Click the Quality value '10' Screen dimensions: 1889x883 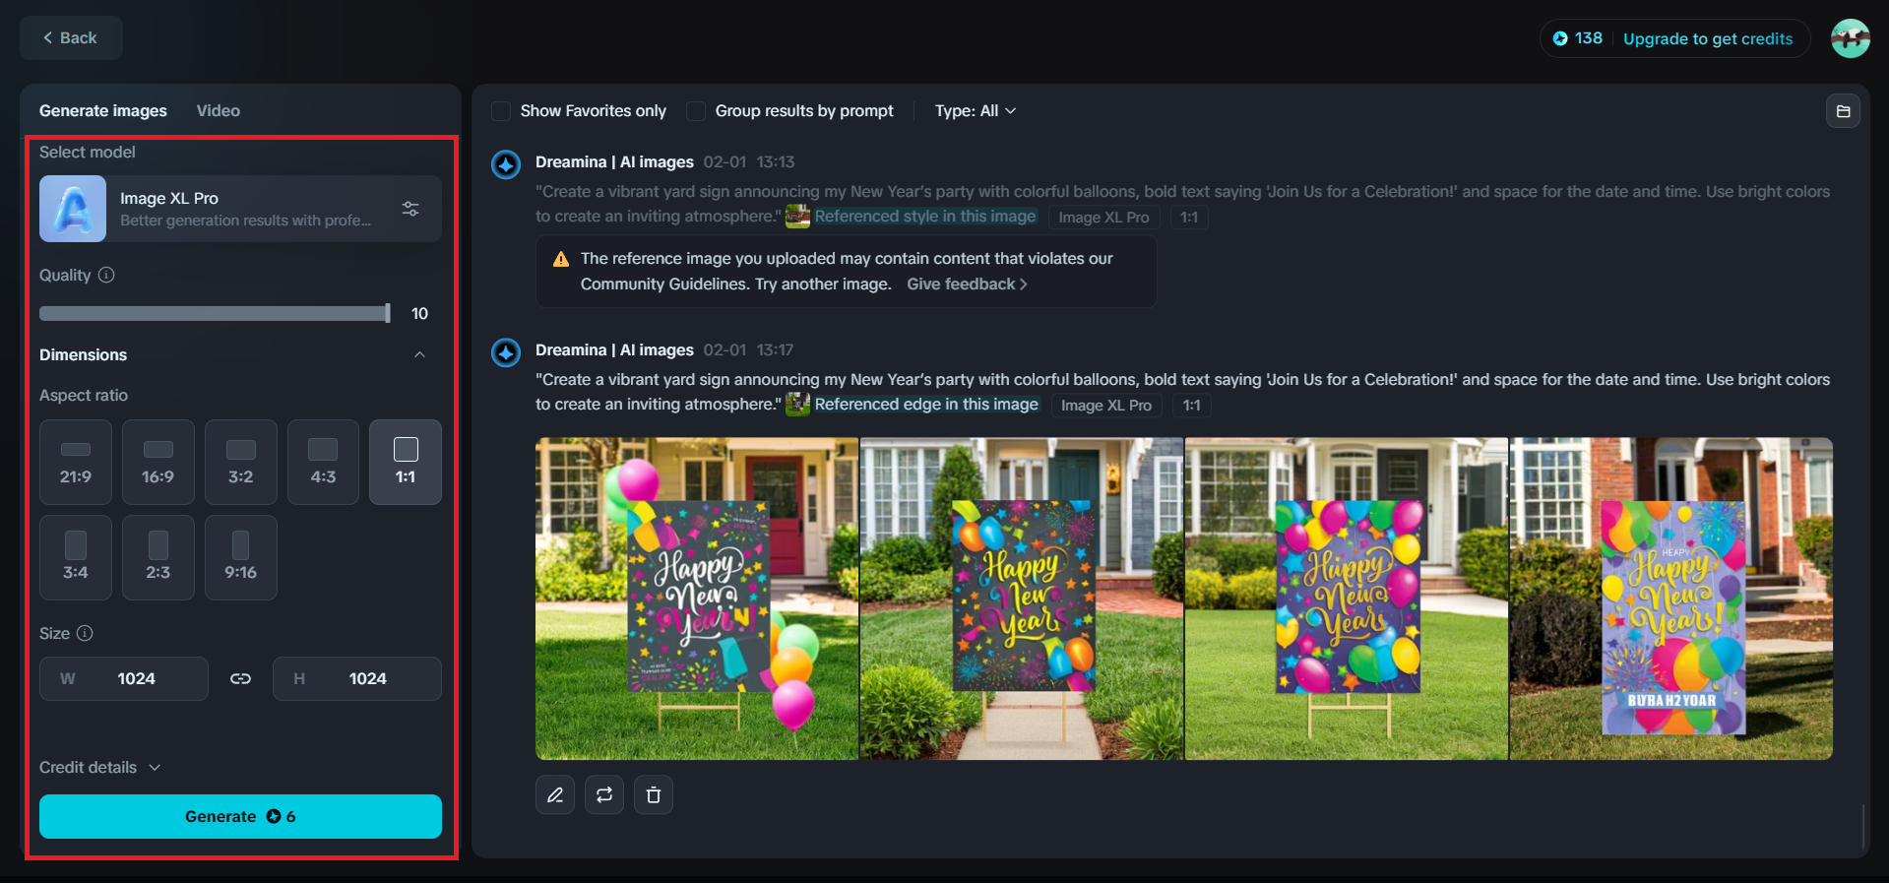point(419,313)
